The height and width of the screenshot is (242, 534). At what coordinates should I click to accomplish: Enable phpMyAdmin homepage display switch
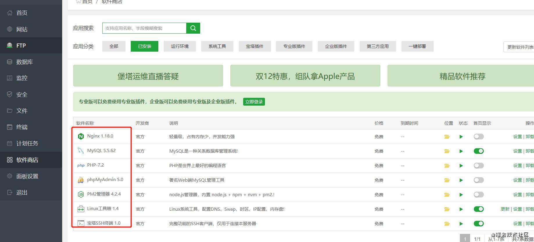pyautogui.click(x=479, y=180)
